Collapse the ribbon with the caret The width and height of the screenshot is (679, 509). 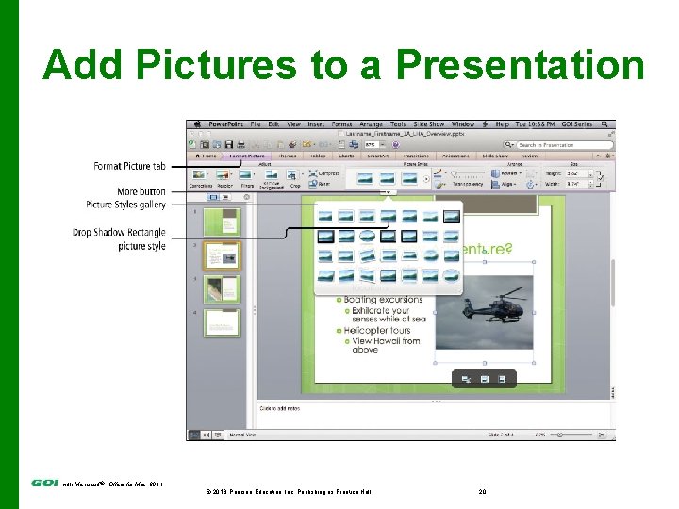tap(598, 156)
